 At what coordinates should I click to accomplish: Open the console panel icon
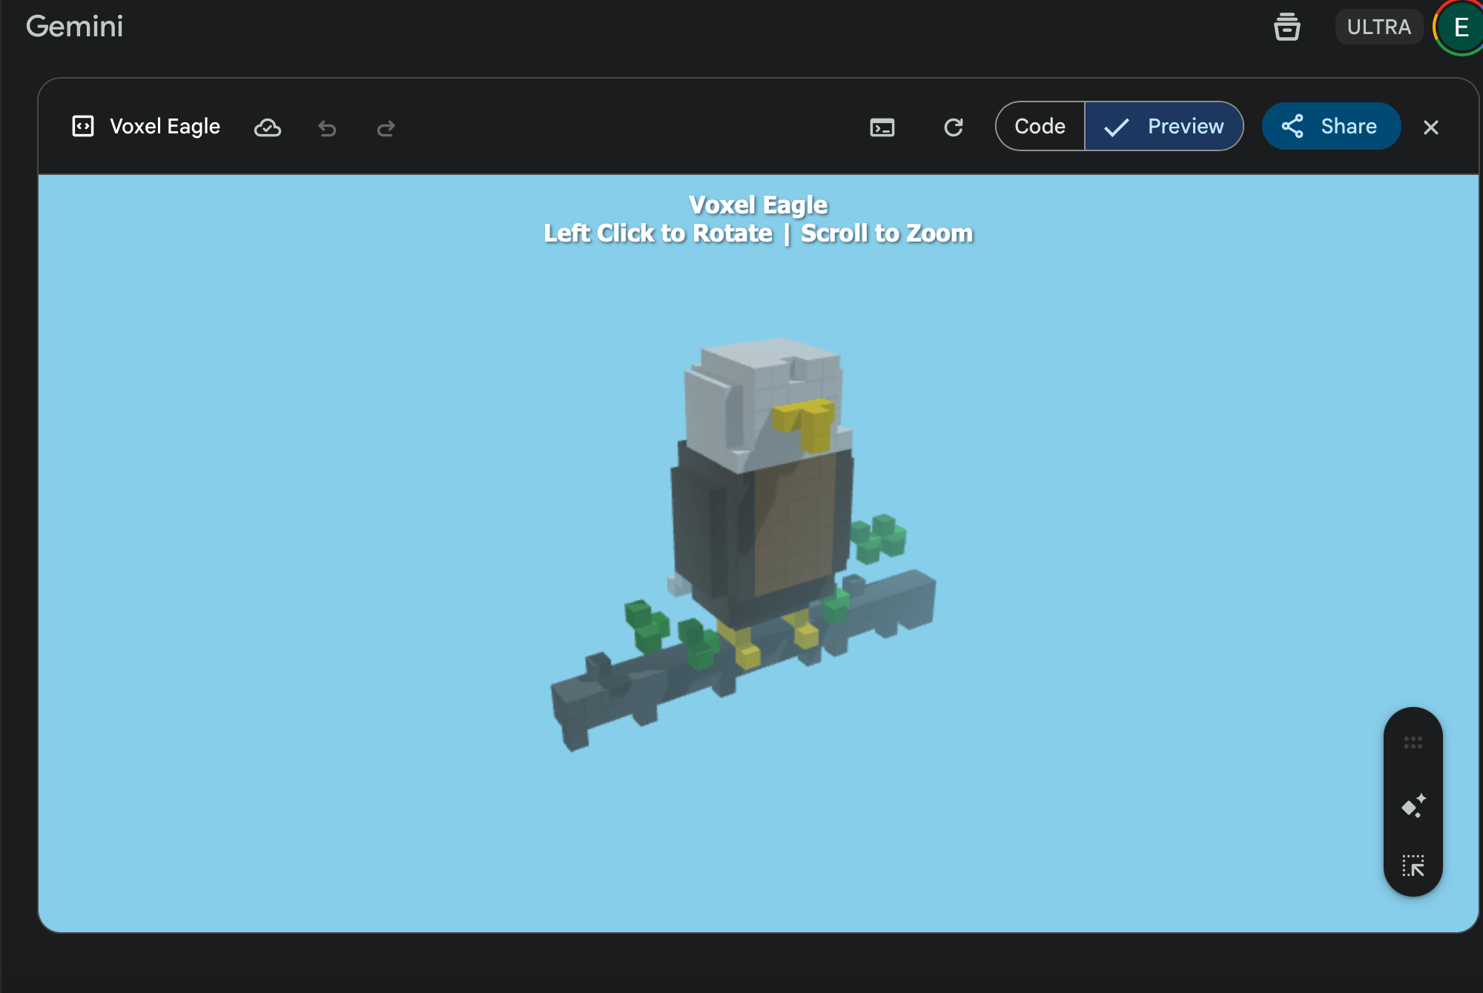[882, 127]
